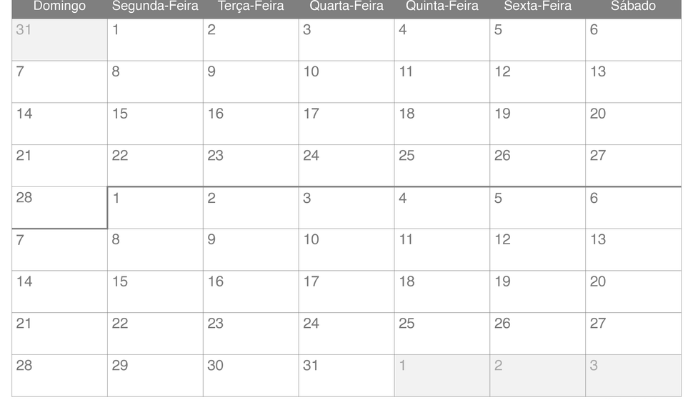Viewport: 693px width, 400px height.
Task: Select day 1 of the lower month, Segunda-Feira
Action: pyautogui.click(x=155, y=208)
